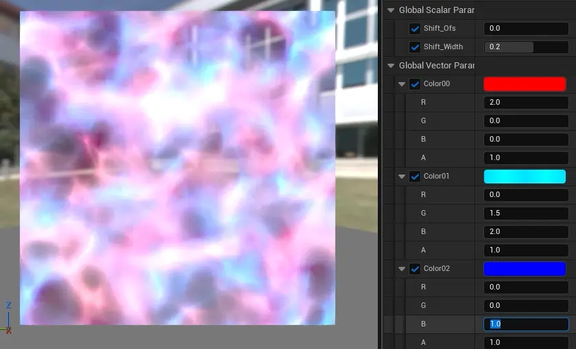Click the Color01 G value field
576x349 pixels.
[526, 214]
